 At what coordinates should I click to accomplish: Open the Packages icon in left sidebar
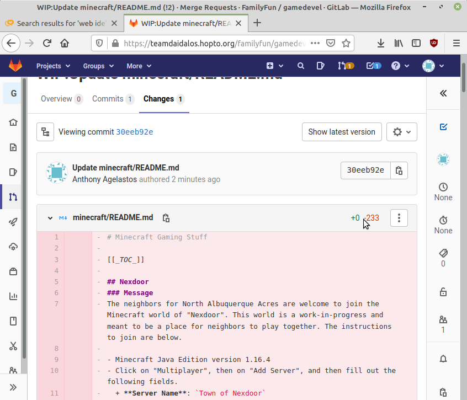tap(13, 271)
